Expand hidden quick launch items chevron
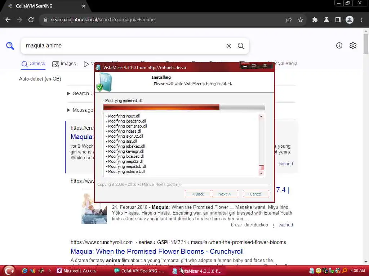 pyautogui.click(x=50, y=270)
